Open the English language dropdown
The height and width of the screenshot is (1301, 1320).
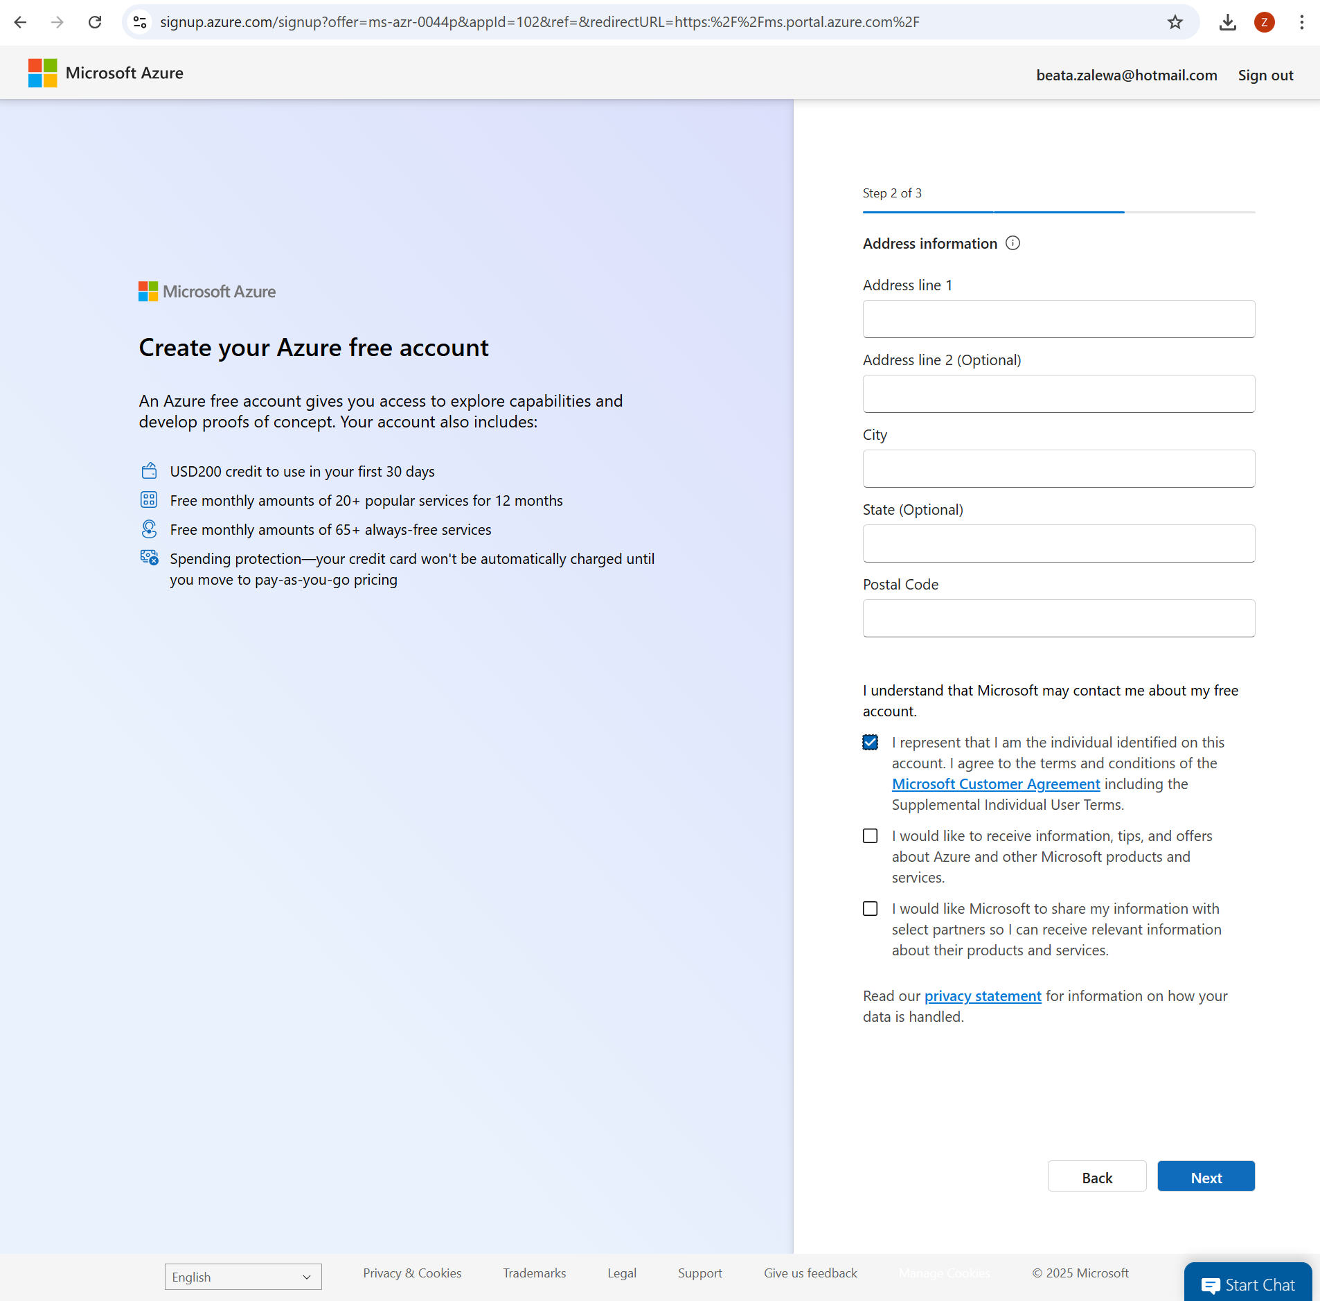[243, 1277]
